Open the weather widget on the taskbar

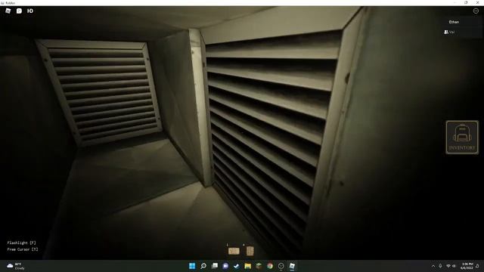point(15,266)
